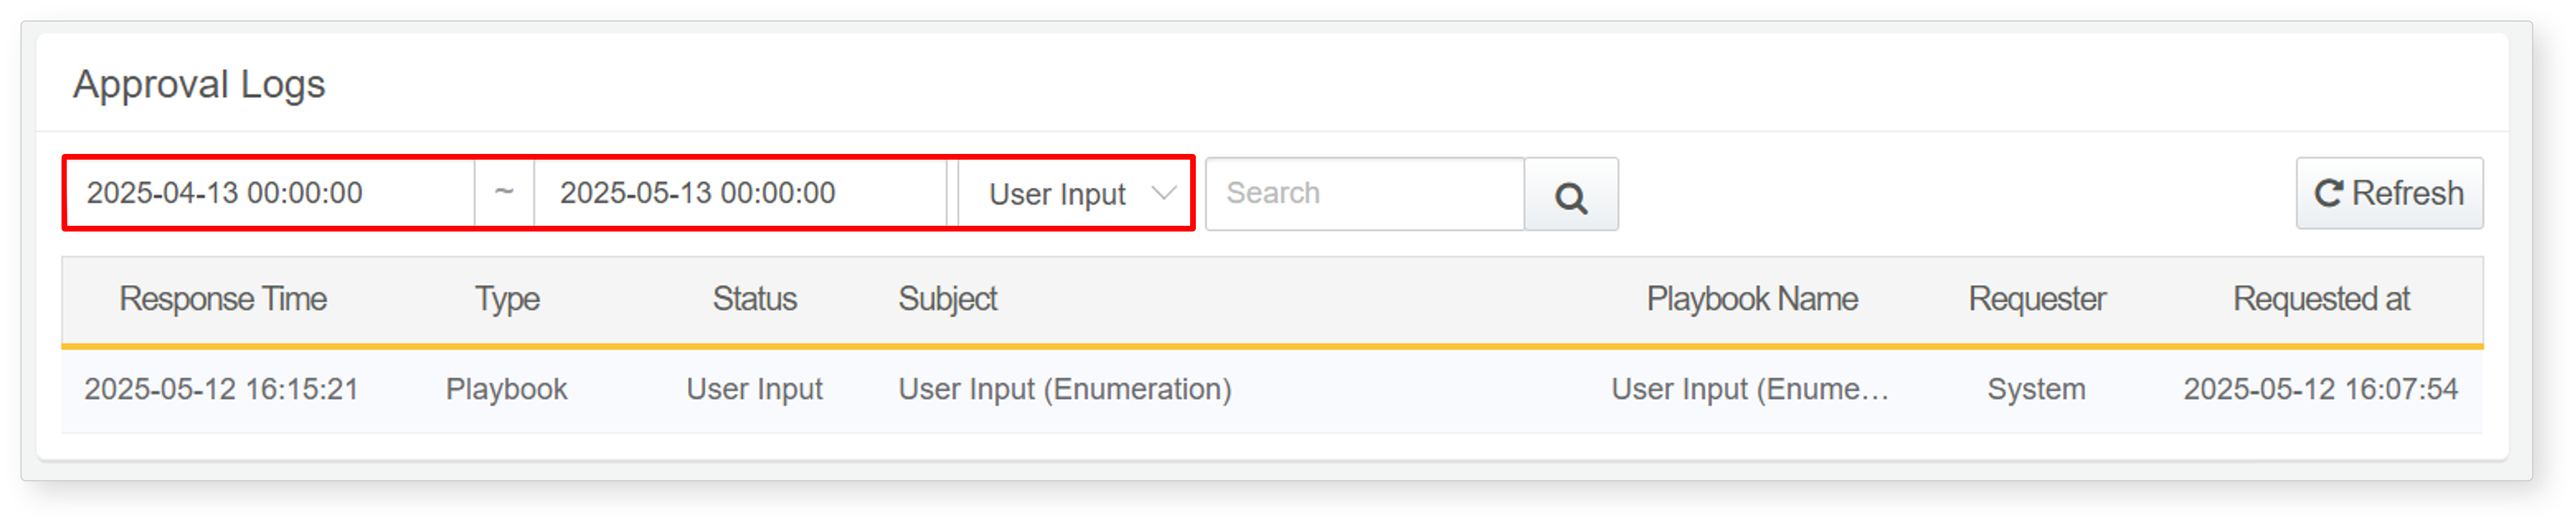This screenshot has width=2576, height=524.
Task: Click into the Search text box
Action: pyautogui.click(x=1365, y=194)
